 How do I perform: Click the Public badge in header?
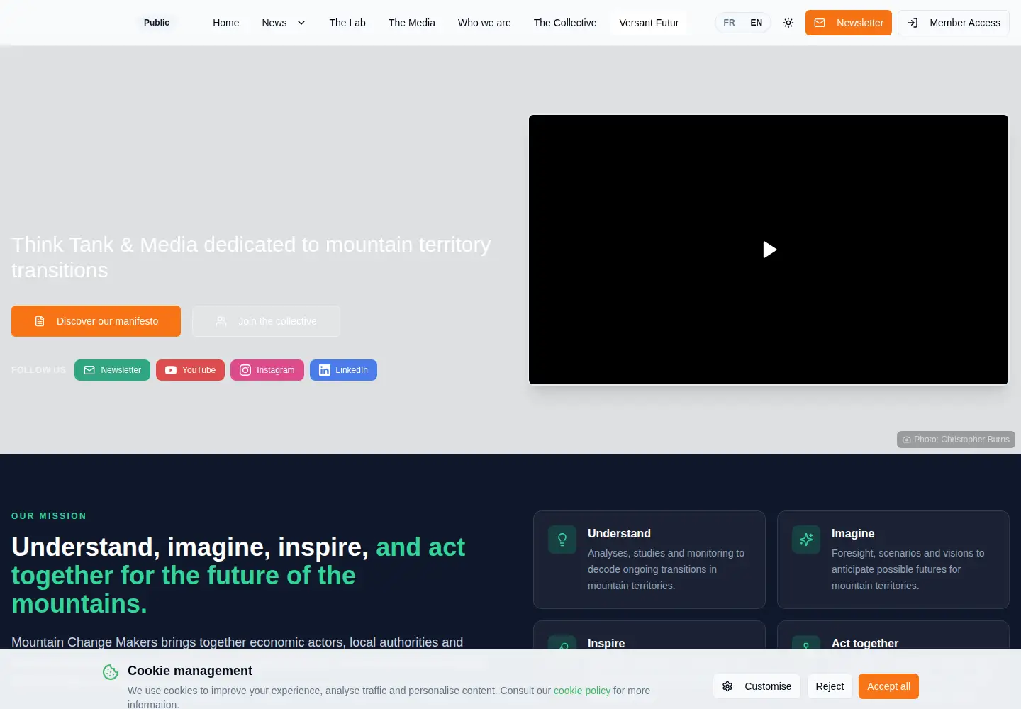(157, 23)
